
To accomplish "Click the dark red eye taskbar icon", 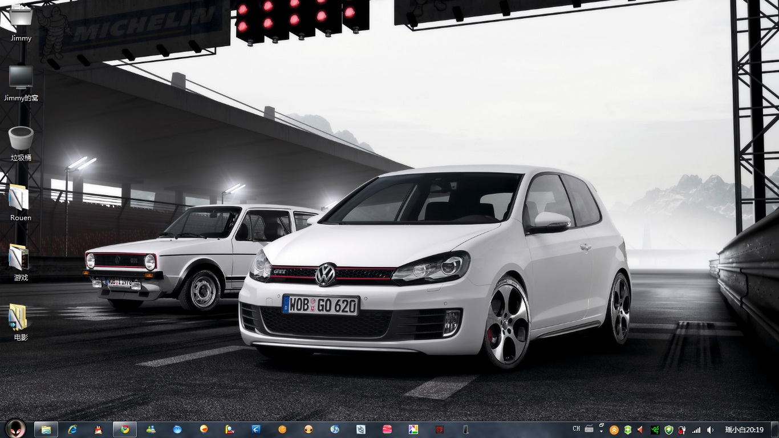I will (x=440, y=429).
